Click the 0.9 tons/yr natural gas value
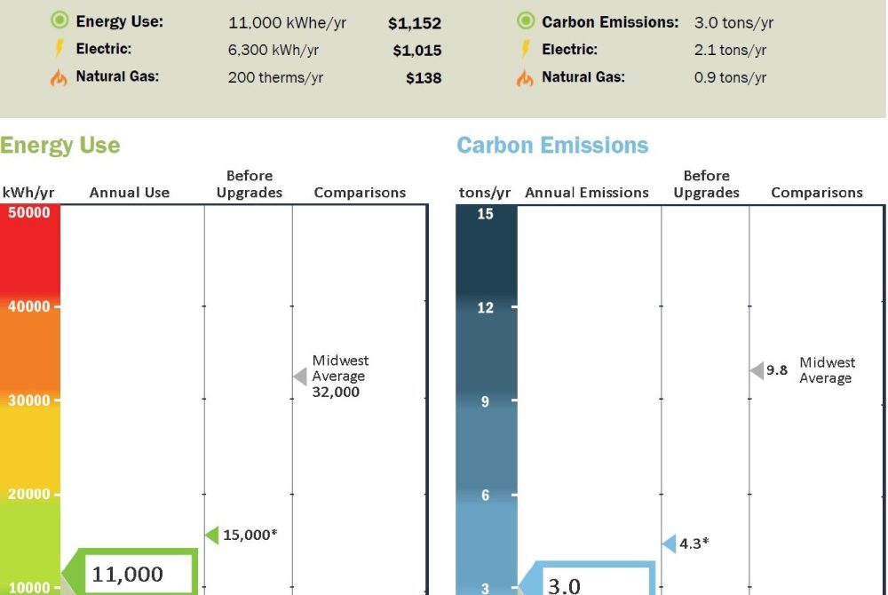This screenshot has height=595, width=888. point(731,77)
